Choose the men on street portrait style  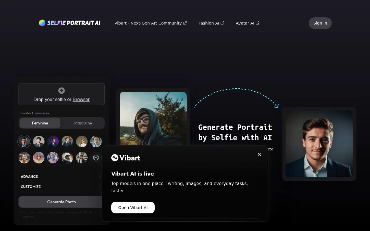(x=82, y=158)
